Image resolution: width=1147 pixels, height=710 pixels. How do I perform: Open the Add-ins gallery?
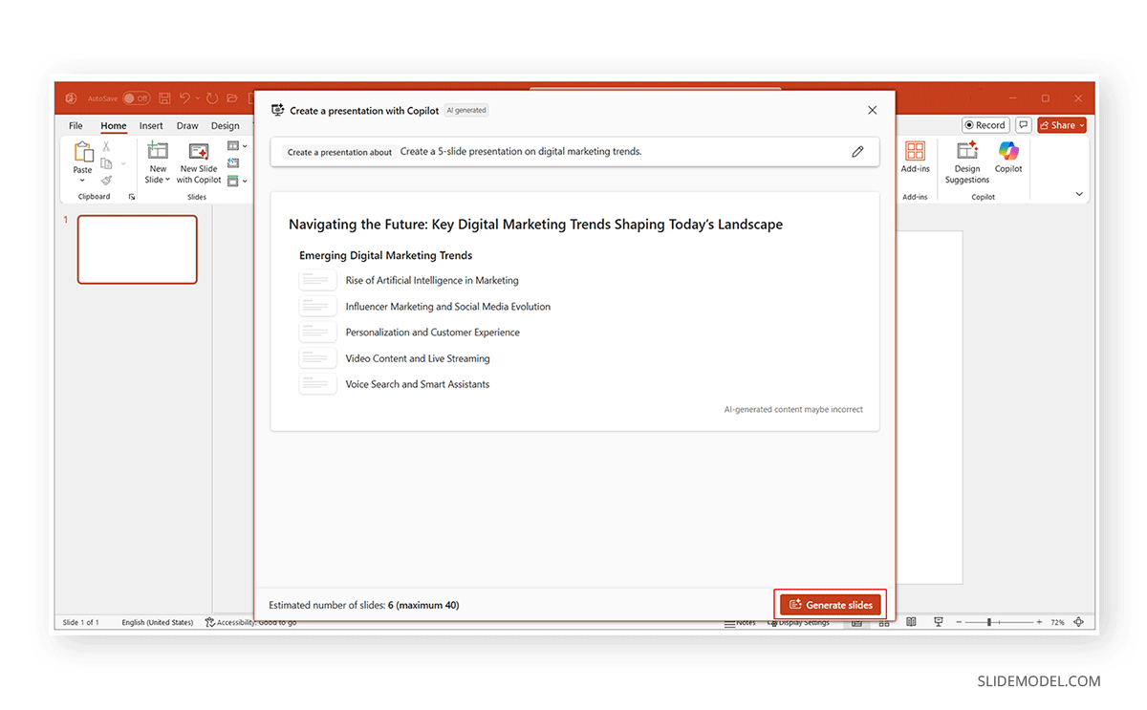(x=915, y=151)
